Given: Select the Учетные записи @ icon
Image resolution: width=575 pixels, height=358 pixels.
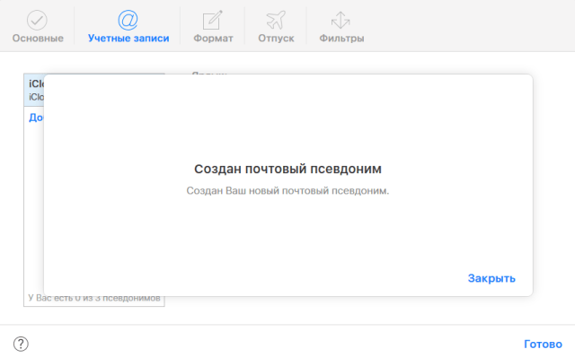Looking at the screenshot, I should click(128, 20).
